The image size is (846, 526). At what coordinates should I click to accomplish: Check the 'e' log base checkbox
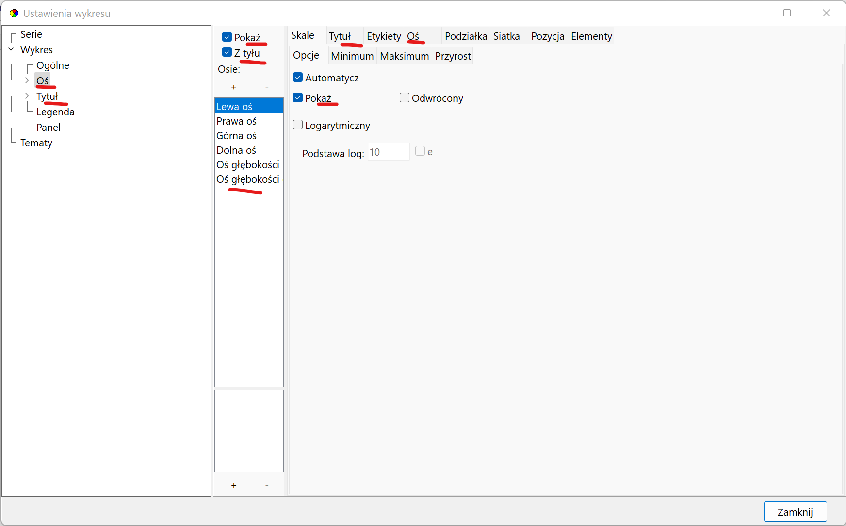pyautogui.click(x=420, y=151)
